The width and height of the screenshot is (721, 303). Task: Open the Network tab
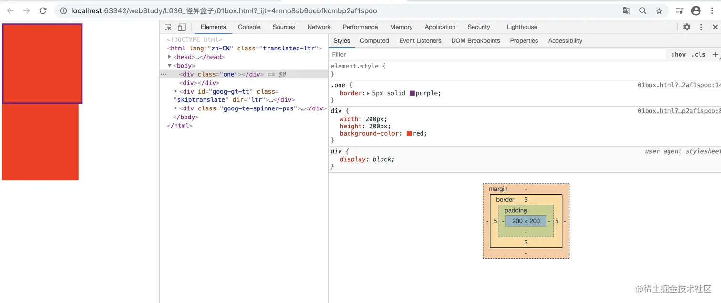pos(319,27)
